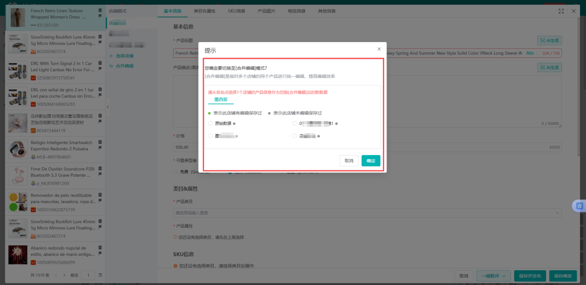
Task: Click the Abc icon in title field
Action: pos(530,53)
